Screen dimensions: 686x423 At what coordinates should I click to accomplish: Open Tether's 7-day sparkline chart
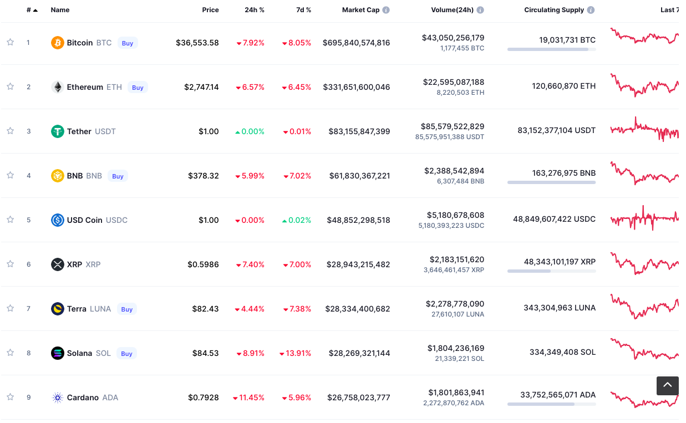[x=644, y=130]
